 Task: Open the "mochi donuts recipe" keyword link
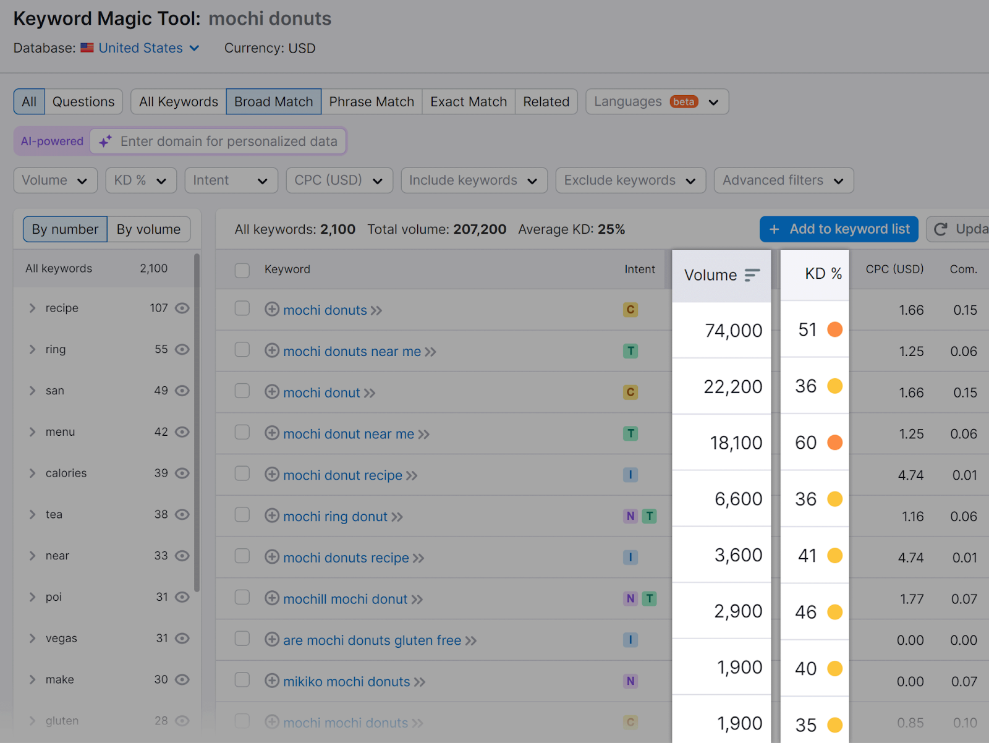(x=346, y=558)
